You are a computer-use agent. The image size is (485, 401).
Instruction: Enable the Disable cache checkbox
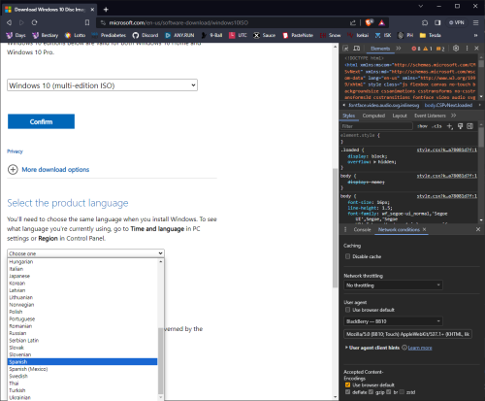click(347, 256)
